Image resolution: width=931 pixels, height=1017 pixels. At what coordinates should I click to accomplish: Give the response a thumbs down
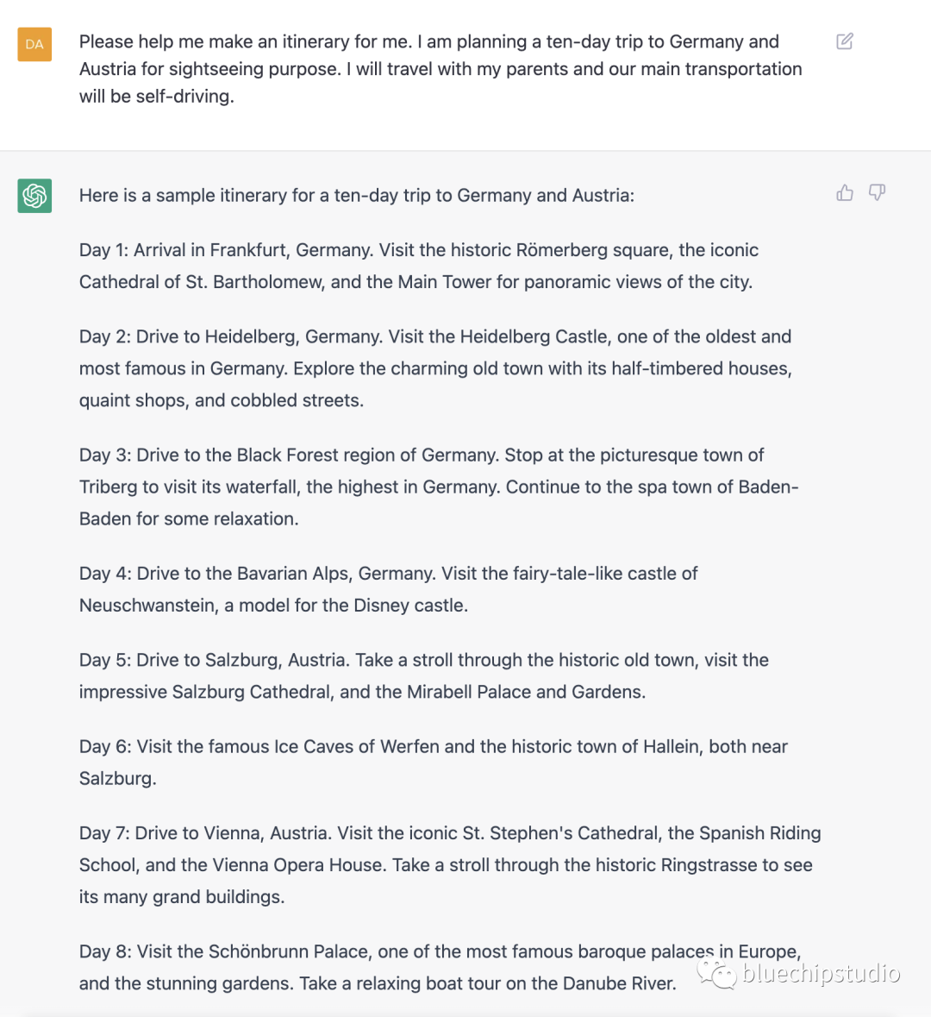tap(877, 192)
